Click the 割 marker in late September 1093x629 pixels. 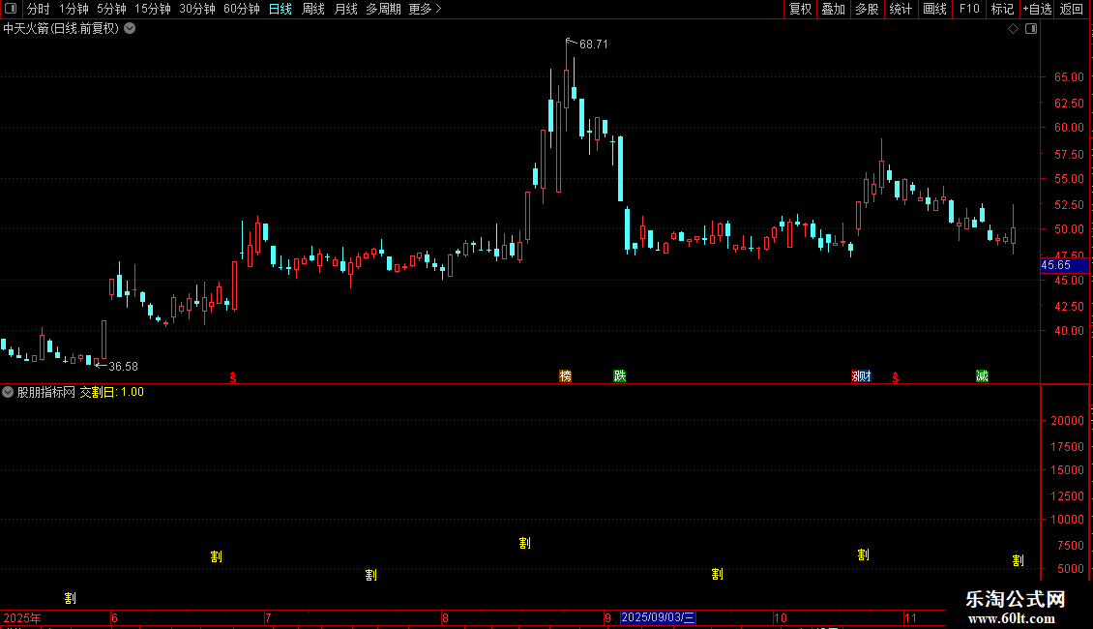pyautogui.click(x=718, y=574)
